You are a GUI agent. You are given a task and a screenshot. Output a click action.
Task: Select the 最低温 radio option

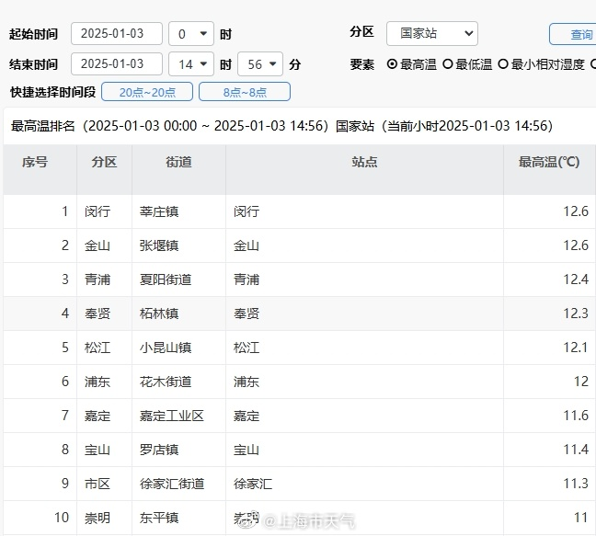(448, 64)
